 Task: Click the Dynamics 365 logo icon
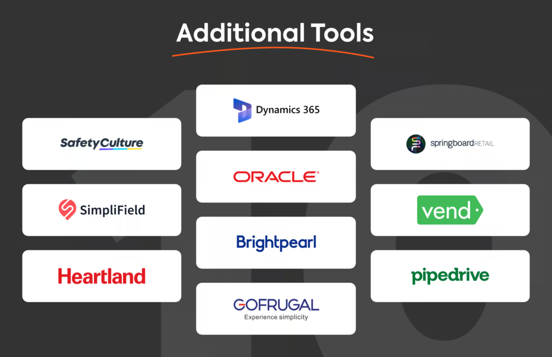coord(242,110)
